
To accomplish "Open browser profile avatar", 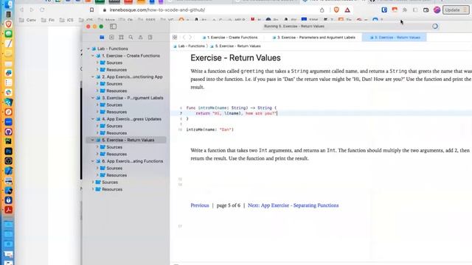I will 437,10.
